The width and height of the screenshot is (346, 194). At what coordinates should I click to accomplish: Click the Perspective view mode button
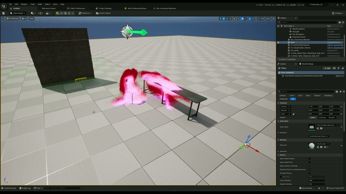pos(12,19)
